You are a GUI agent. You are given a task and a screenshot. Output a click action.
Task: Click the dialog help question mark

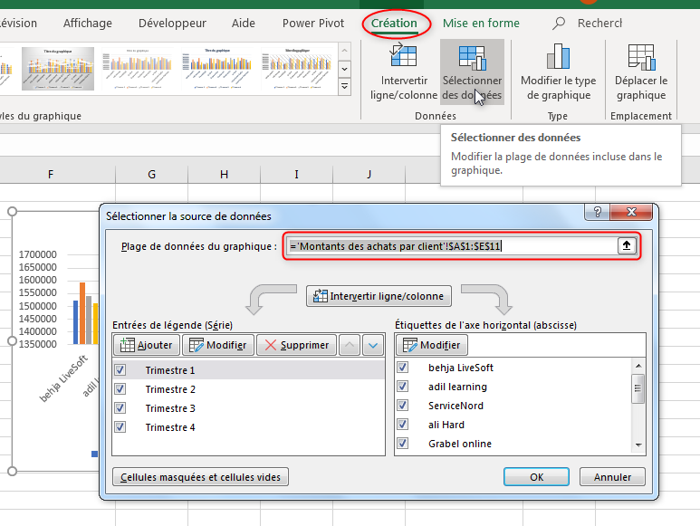pos(598,212)
